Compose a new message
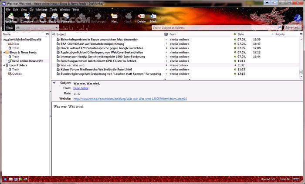 27,17
